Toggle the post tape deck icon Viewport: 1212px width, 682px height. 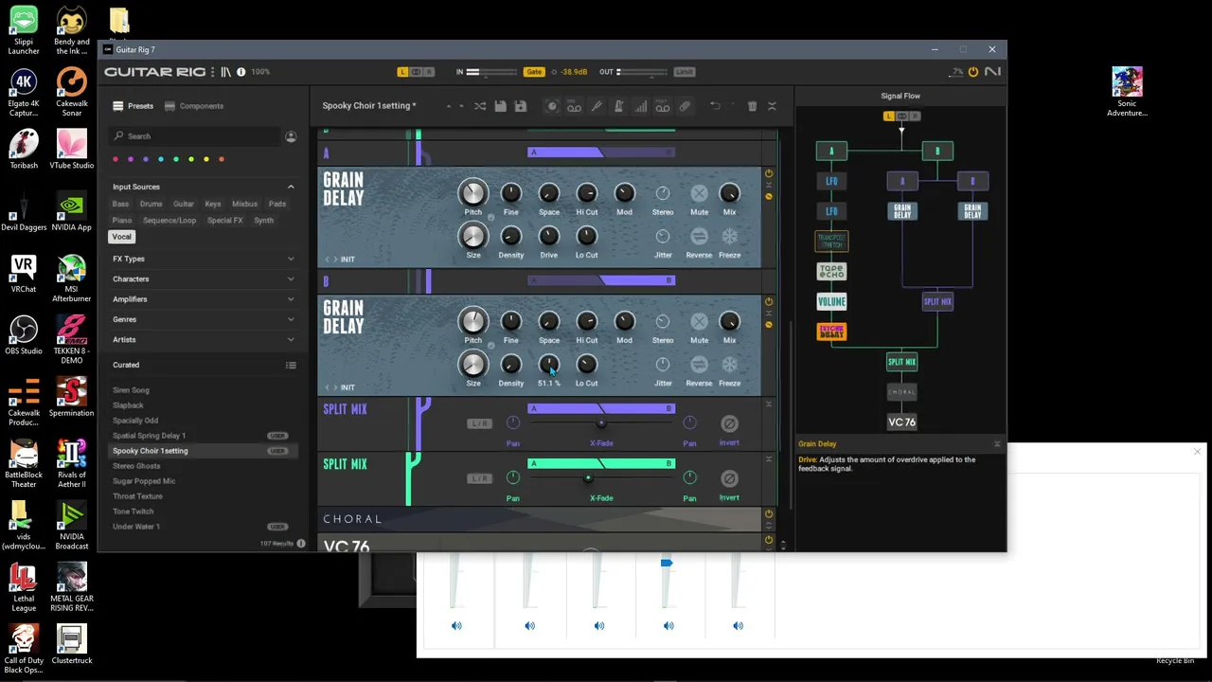coord(663,106)
